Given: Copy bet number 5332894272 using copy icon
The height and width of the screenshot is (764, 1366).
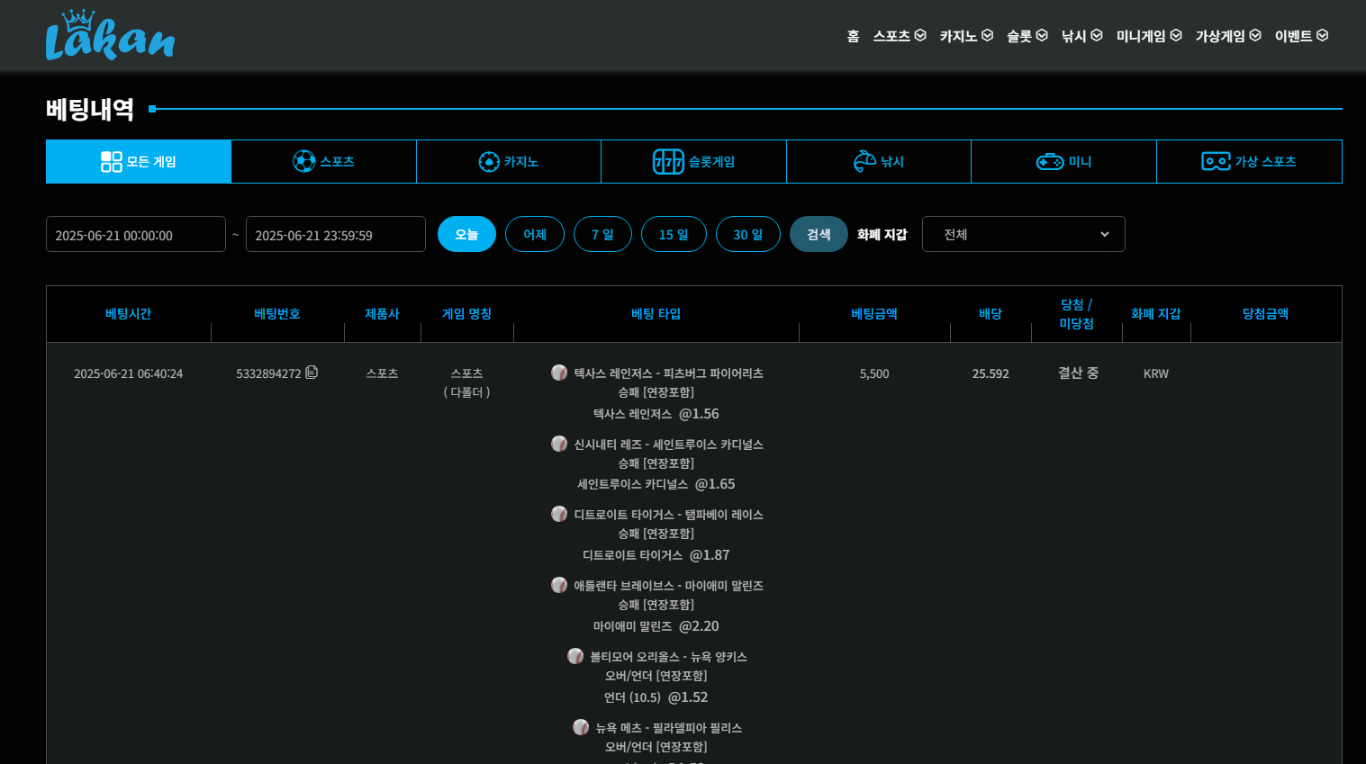Looking at the screenshot, I should pos(312,373).
